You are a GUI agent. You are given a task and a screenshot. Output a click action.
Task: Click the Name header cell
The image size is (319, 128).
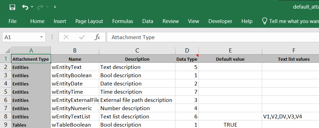pos(75,59)
